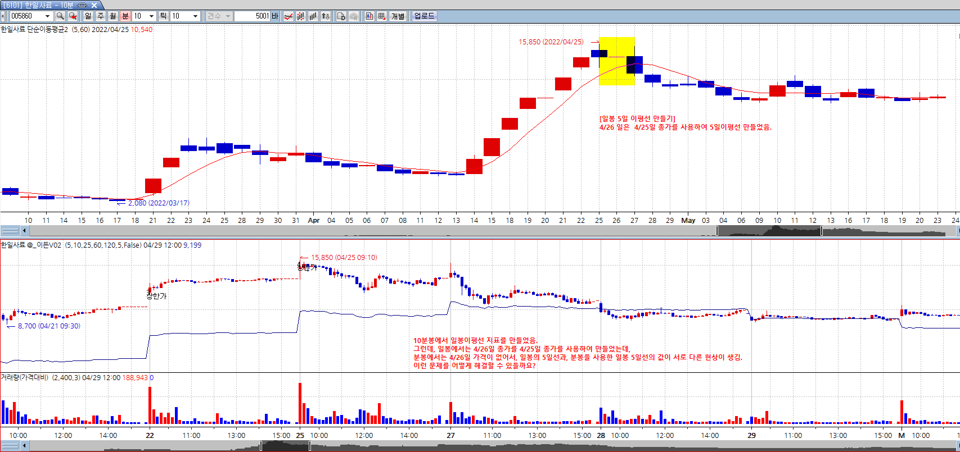Close the [6101] 한일사료 tab
Screen dimensions: 960x452
pyautogui.click(x=94, y=5)
